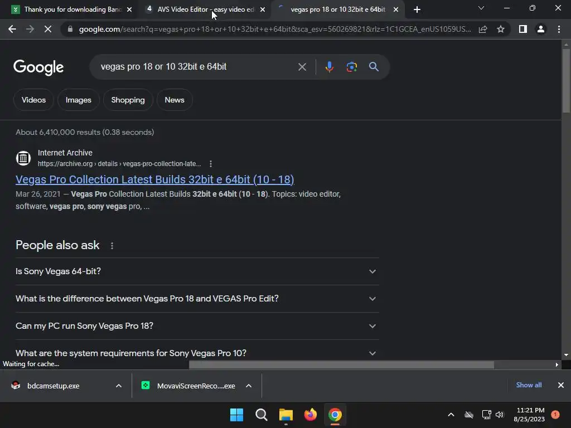Launch Firefox from the taskbar
571x428 pixels.
pos(310,415)
